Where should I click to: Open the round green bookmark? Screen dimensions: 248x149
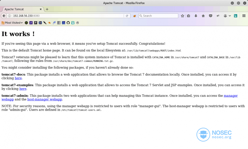point(26,23)
